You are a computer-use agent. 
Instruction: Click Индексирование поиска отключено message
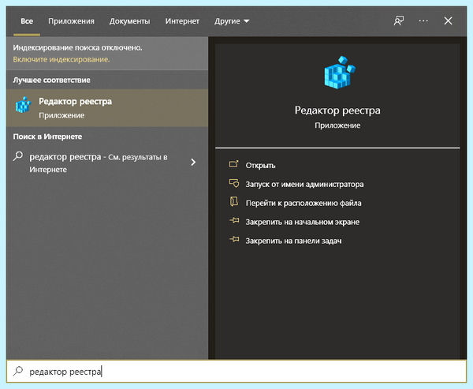77,47
